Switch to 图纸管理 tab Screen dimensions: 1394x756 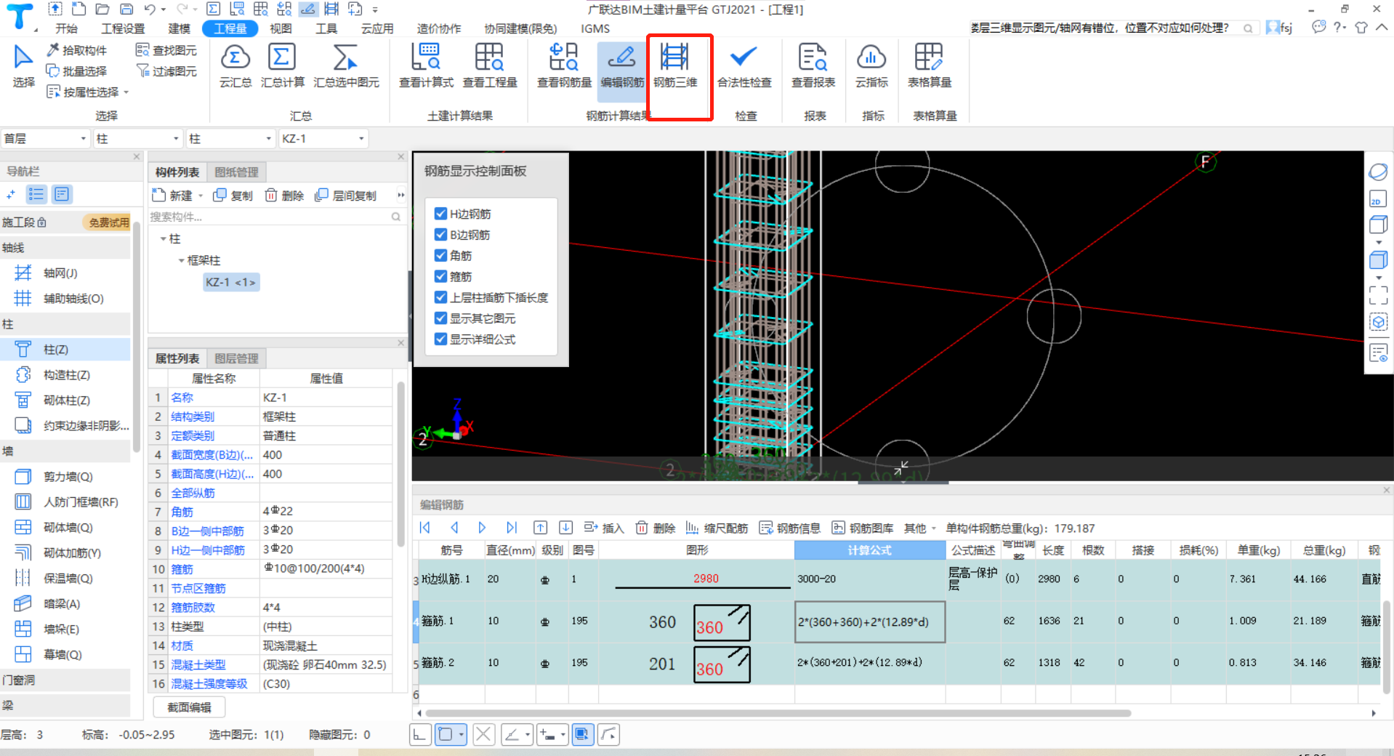tap(236, 172)
